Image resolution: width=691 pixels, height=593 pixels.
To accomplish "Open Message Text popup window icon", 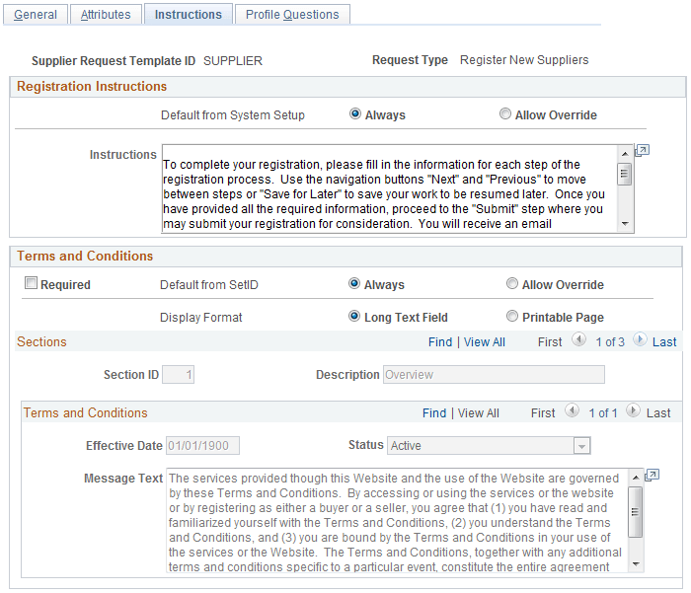I will click(652, 476).
